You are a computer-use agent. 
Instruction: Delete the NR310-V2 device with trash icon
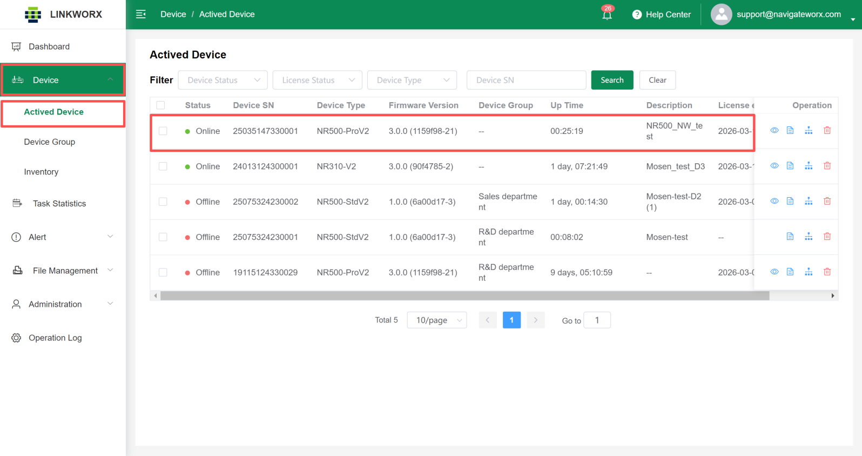(x=827, y=166)
